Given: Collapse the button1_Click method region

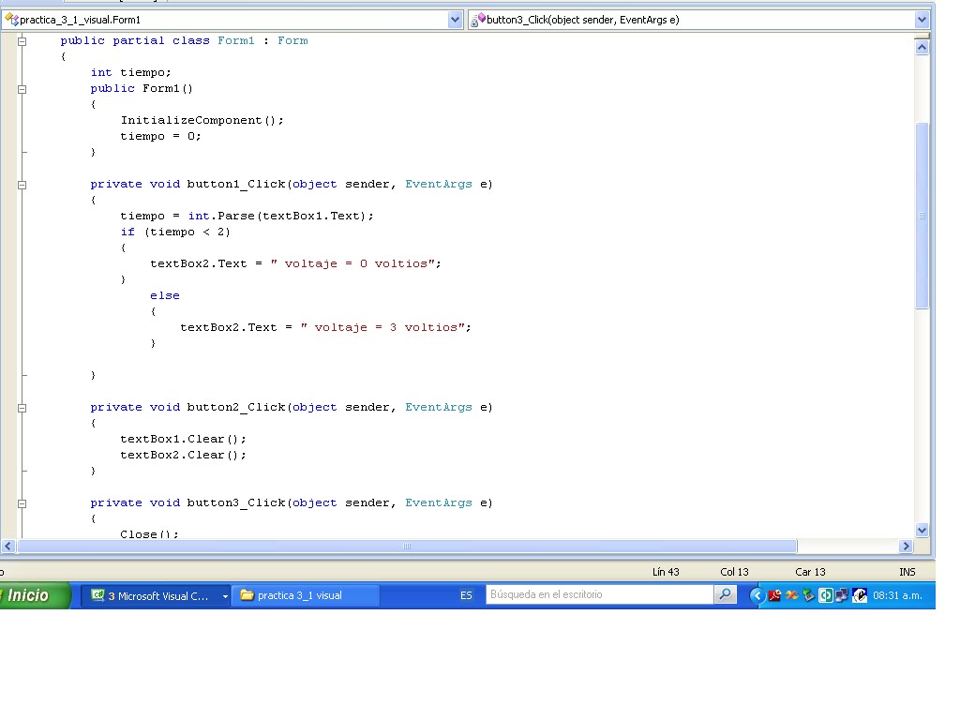Looking at the screenshot, I should (x=22, y=185).
